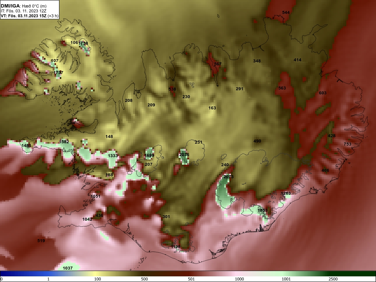Click the map value 240
376x282 pixels.
pyautogui.click(x=225, y=165)
